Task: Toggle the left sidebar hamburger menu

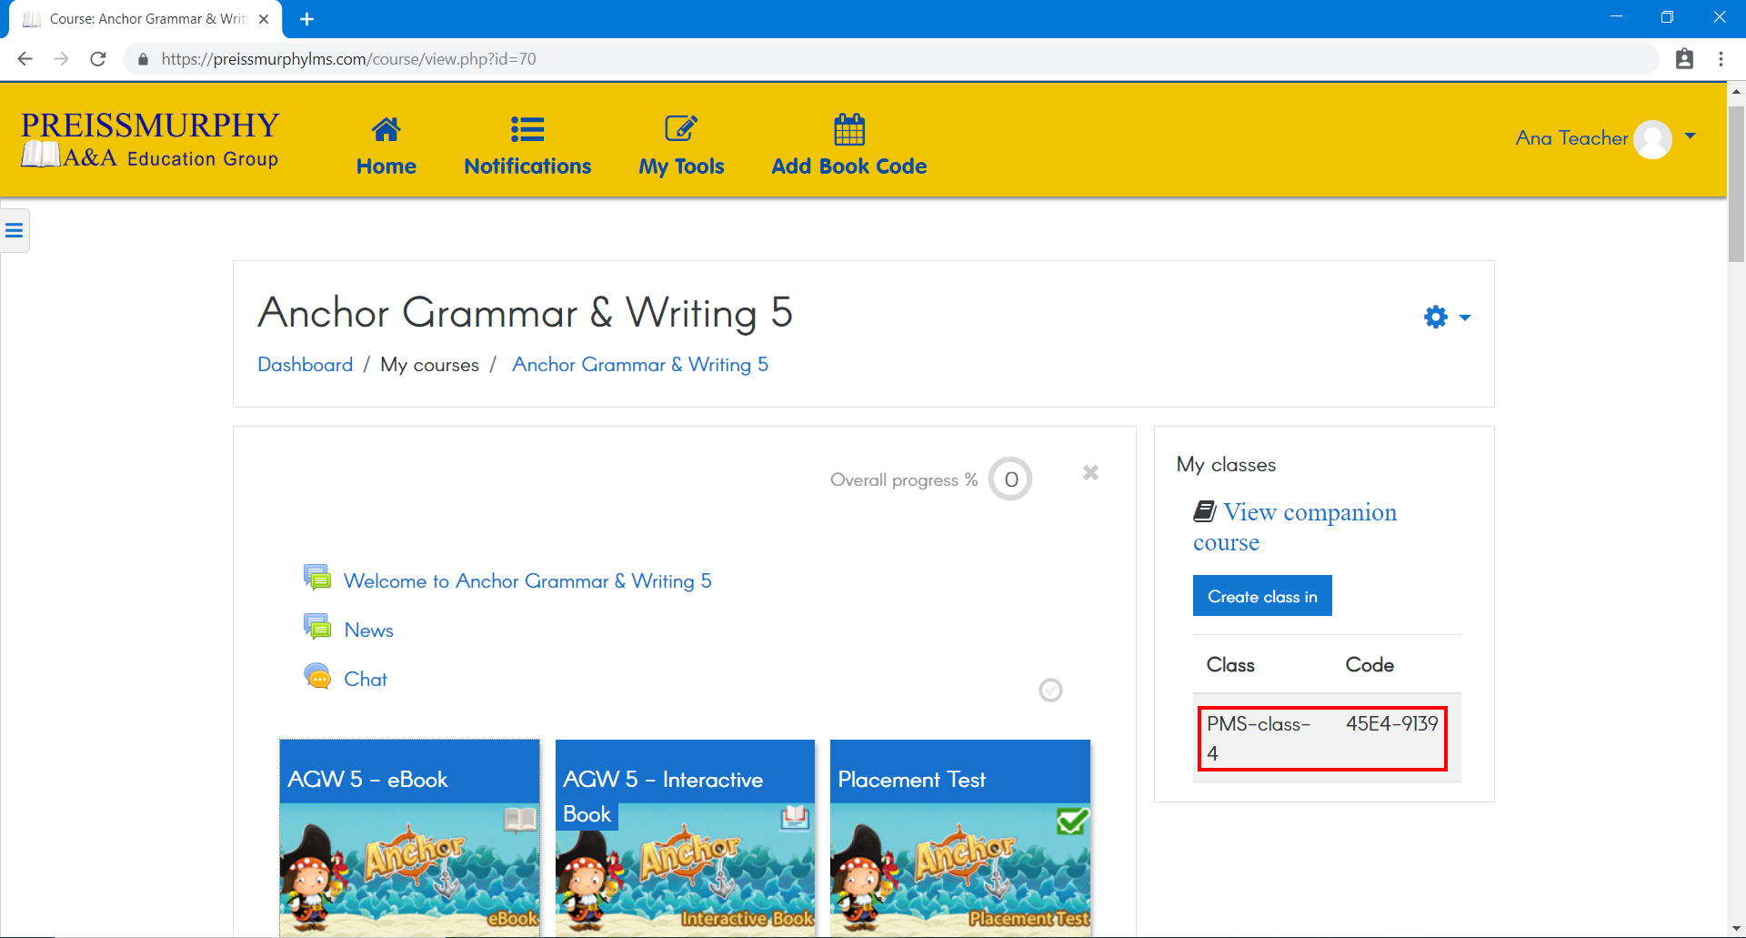Action: coord(15,230)
